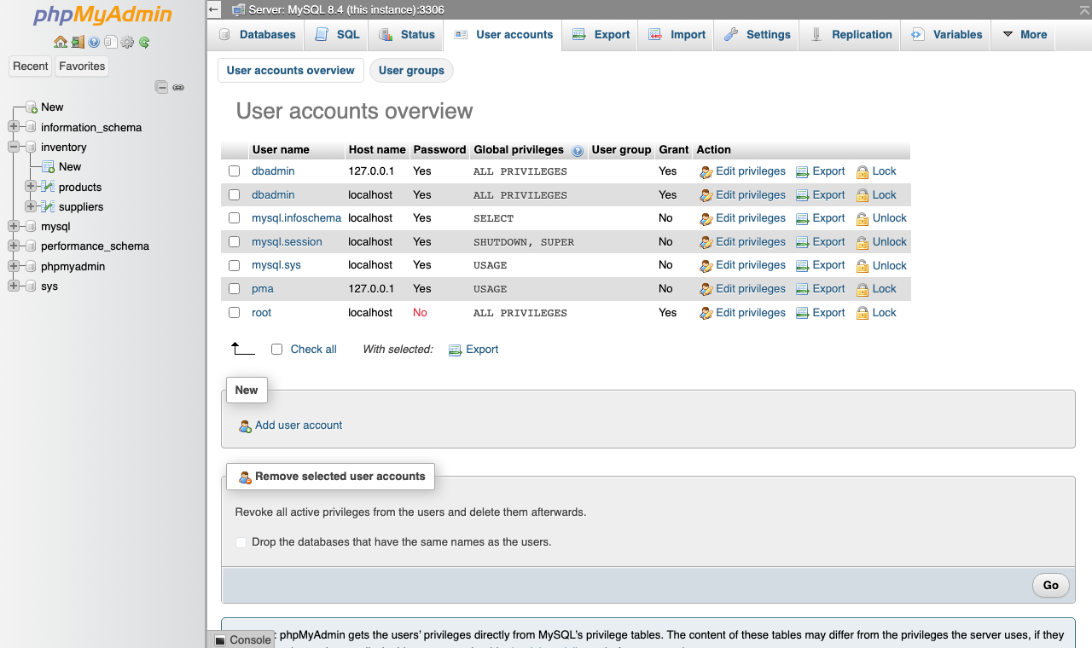
Task: Click the Go button
Action: tap(1050, 585)
